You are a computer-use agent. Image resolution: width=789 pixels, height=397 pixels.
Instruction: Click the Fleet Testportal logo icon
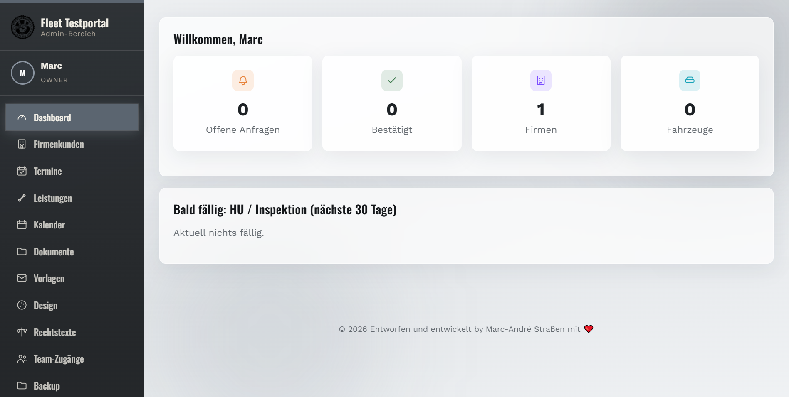tap(22, 27)
